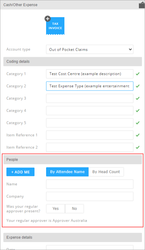Click the Expense details section header
Screen dimensions: 145x250
[x=73, y=237]
